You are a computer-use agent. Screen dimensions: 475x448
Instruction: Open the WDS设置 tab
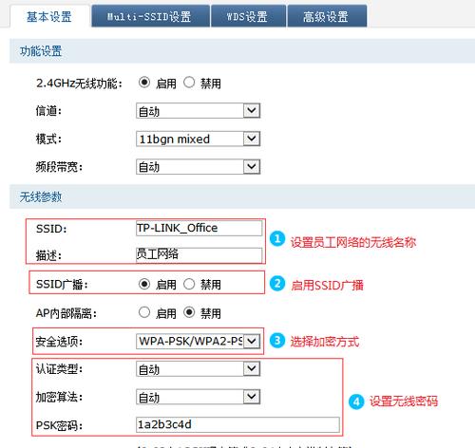coord(249,16)
